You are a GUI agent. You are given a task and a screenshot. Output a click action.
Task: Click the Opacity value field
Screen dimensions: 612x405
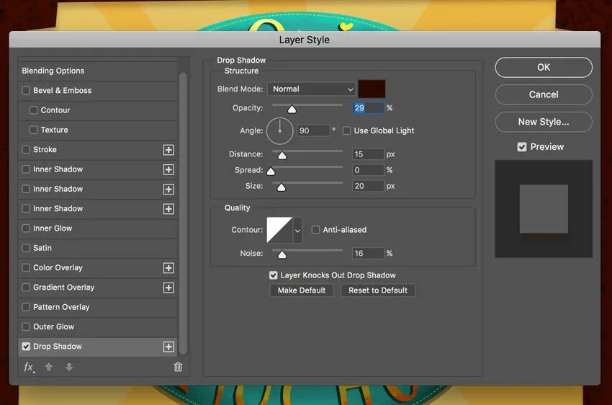tap(368, 108)
